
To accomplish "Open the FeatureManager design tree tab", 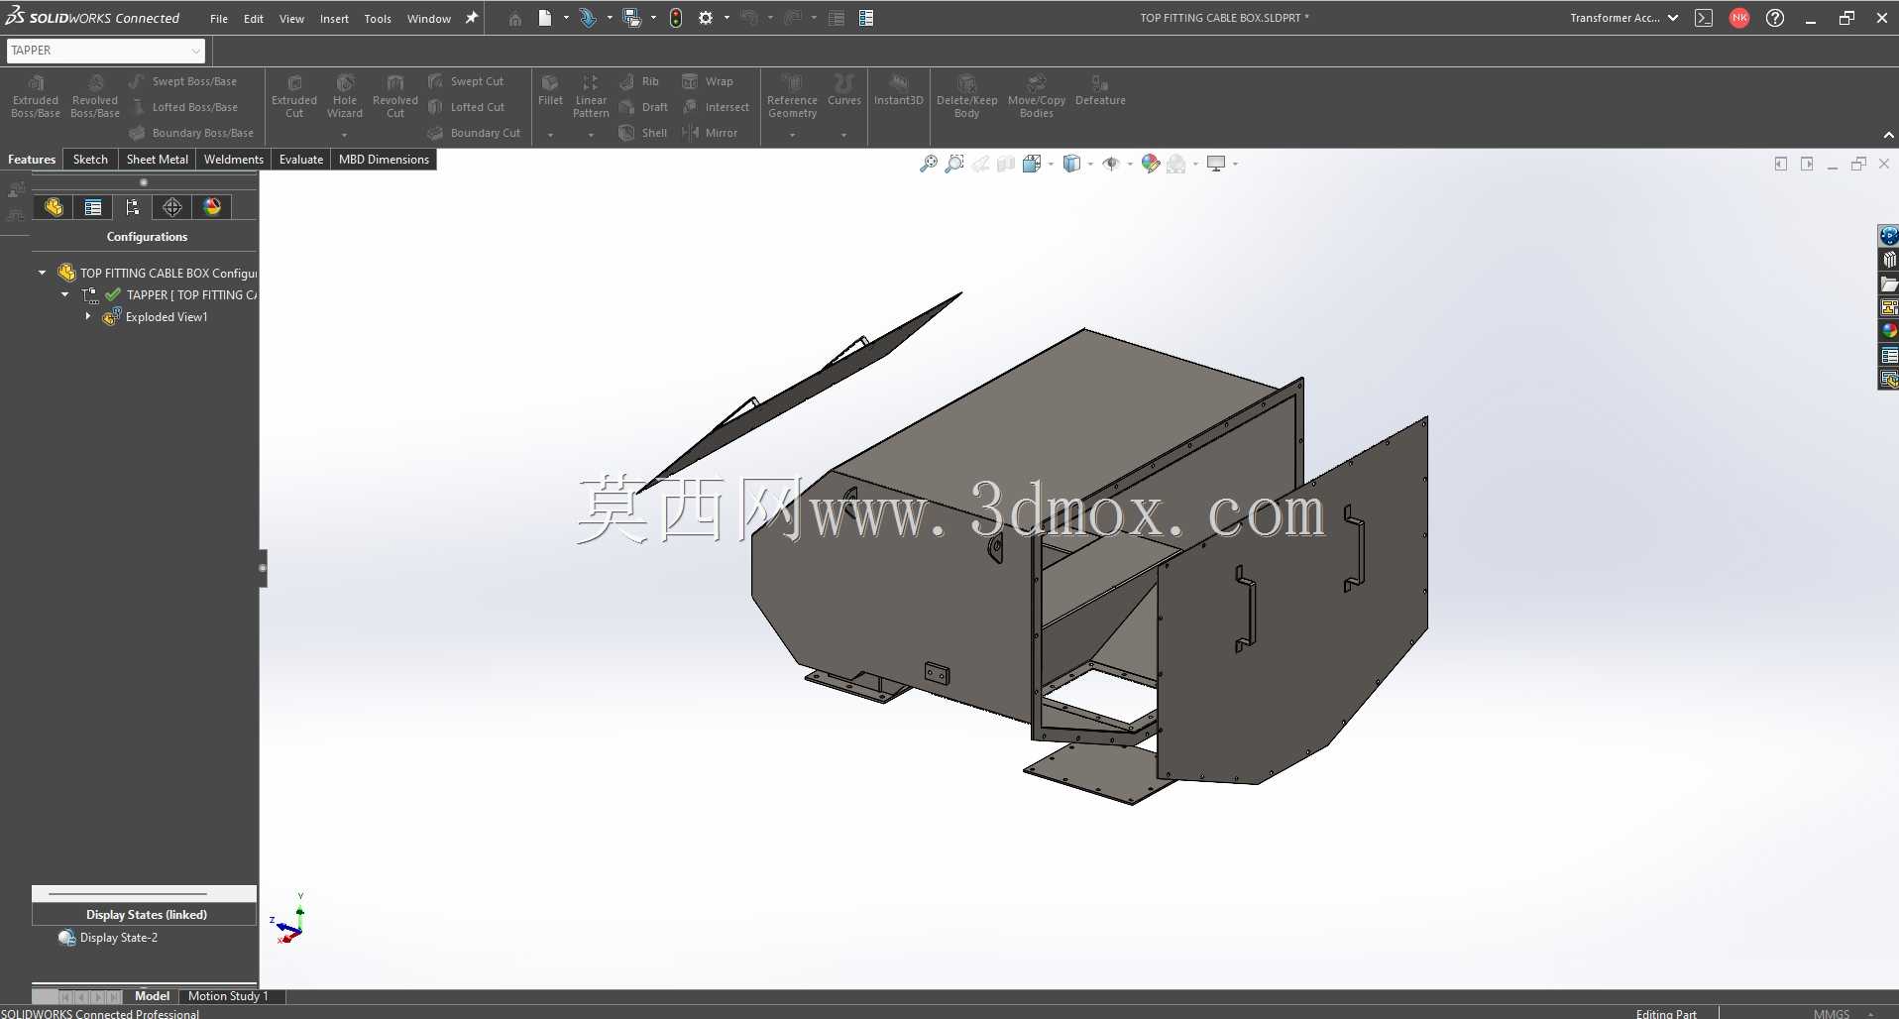I will tap(54, 206).
